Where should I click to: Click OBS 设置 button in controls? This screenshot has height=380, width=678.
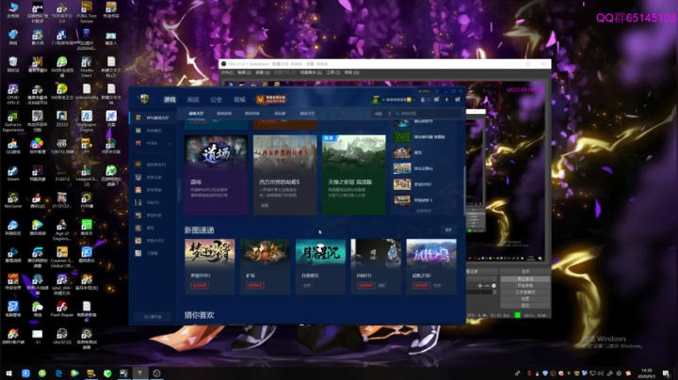(525, 298)
